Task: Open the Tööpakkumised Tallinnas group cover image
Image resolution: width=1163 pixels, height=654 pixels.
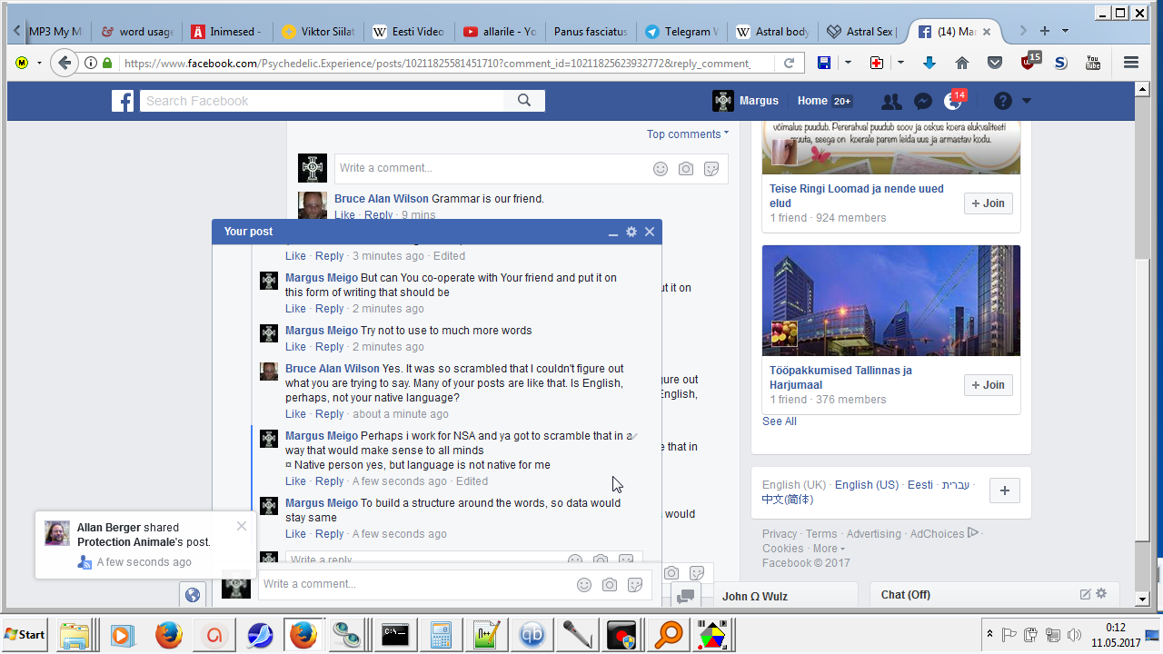Action: (891, 301)
